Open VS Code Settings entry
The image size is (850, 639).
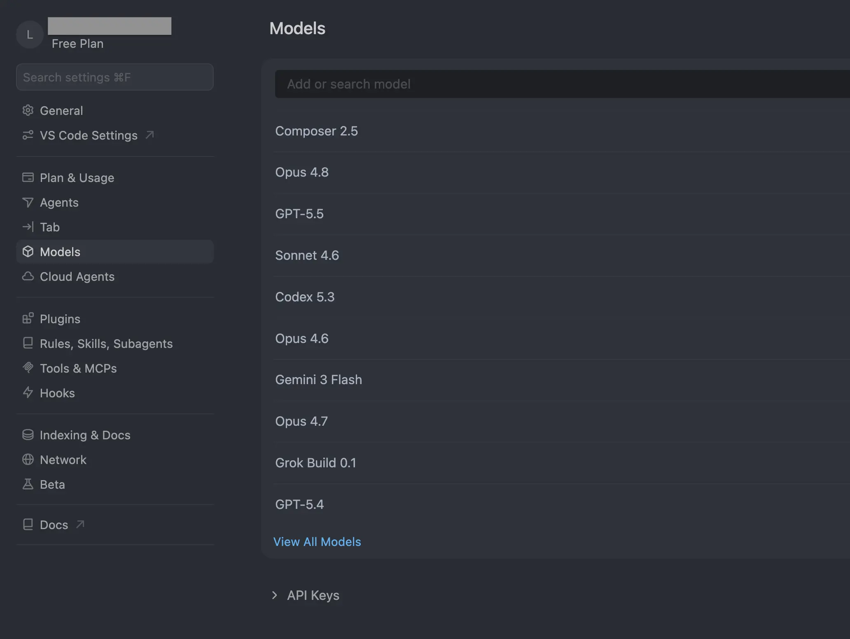[x=115, y=135]
